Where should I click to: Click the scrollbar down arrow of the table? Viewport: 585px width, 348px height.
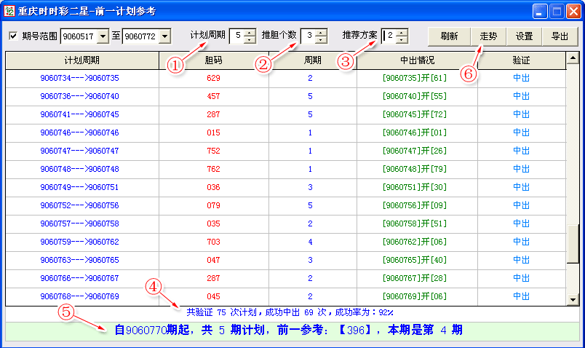[573, 299]
